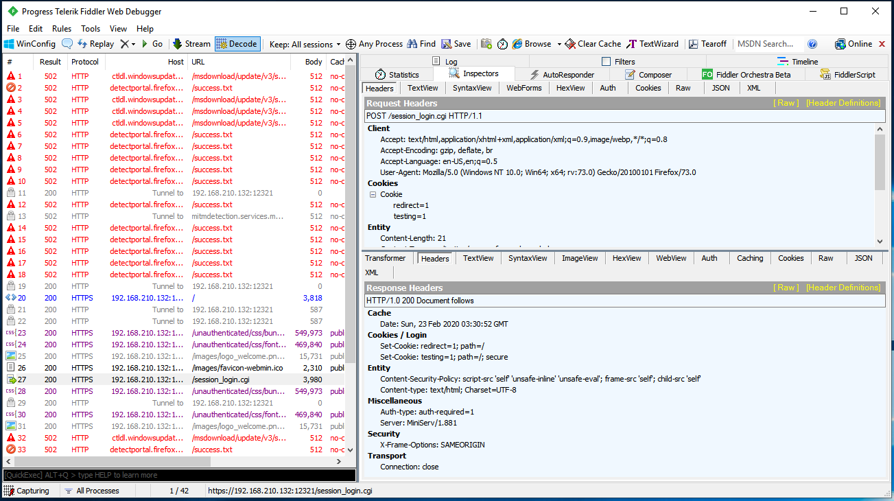Click the Online network status icon
The width and height of the screenshot is (894, 501).
[854, 44]
